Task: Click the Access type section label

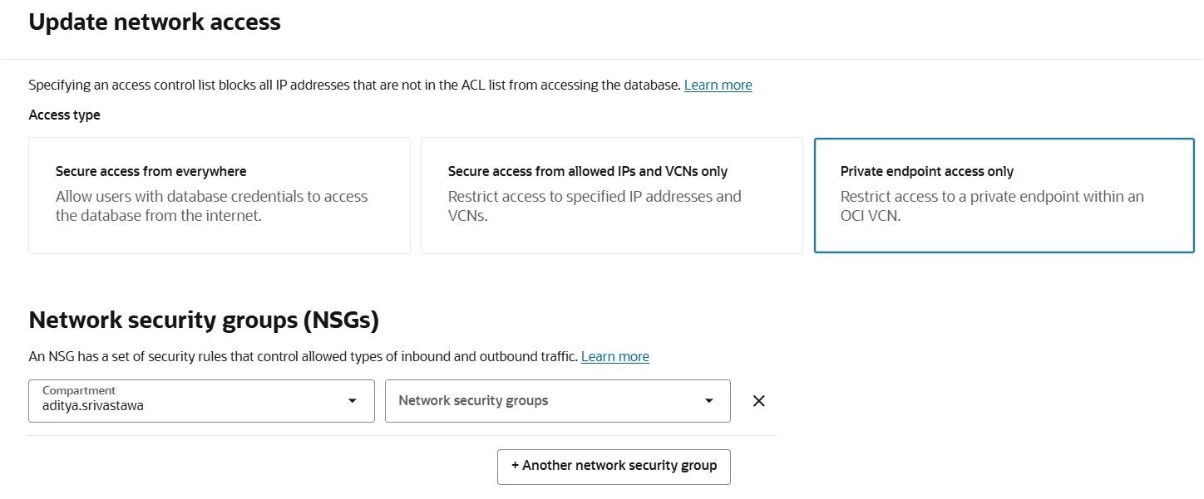Action: point(64,115)
